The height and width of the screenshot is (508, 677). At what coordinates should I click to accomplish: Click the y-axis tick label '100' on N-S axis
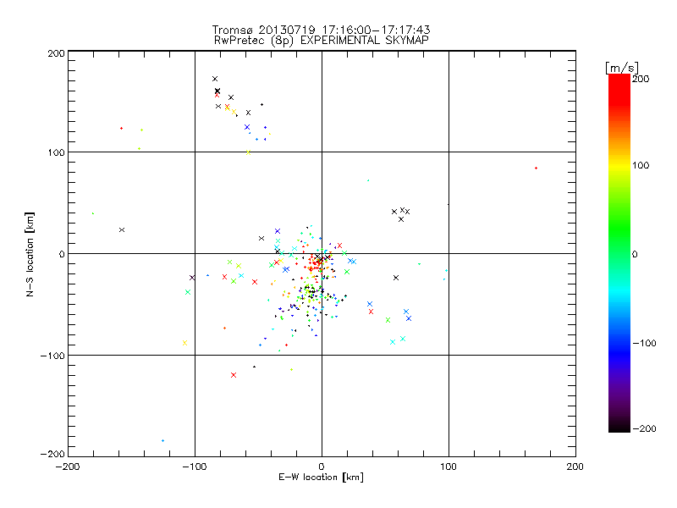tap(56, 152)
